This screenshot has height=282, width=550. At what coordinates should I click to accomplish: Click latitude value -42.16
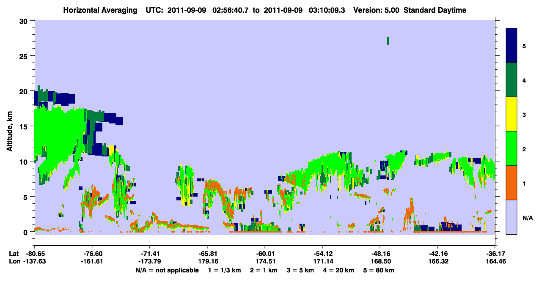[437, 254]
